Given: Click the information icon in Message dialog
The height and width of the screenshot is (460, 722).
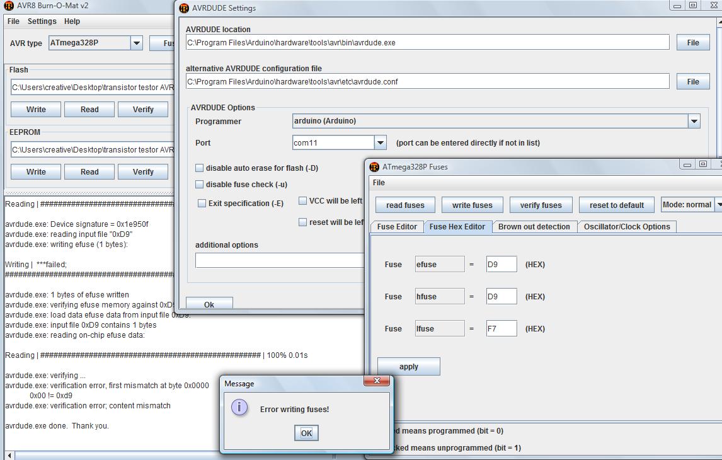Looking at the screenshot, I should (x=239, y=408).
